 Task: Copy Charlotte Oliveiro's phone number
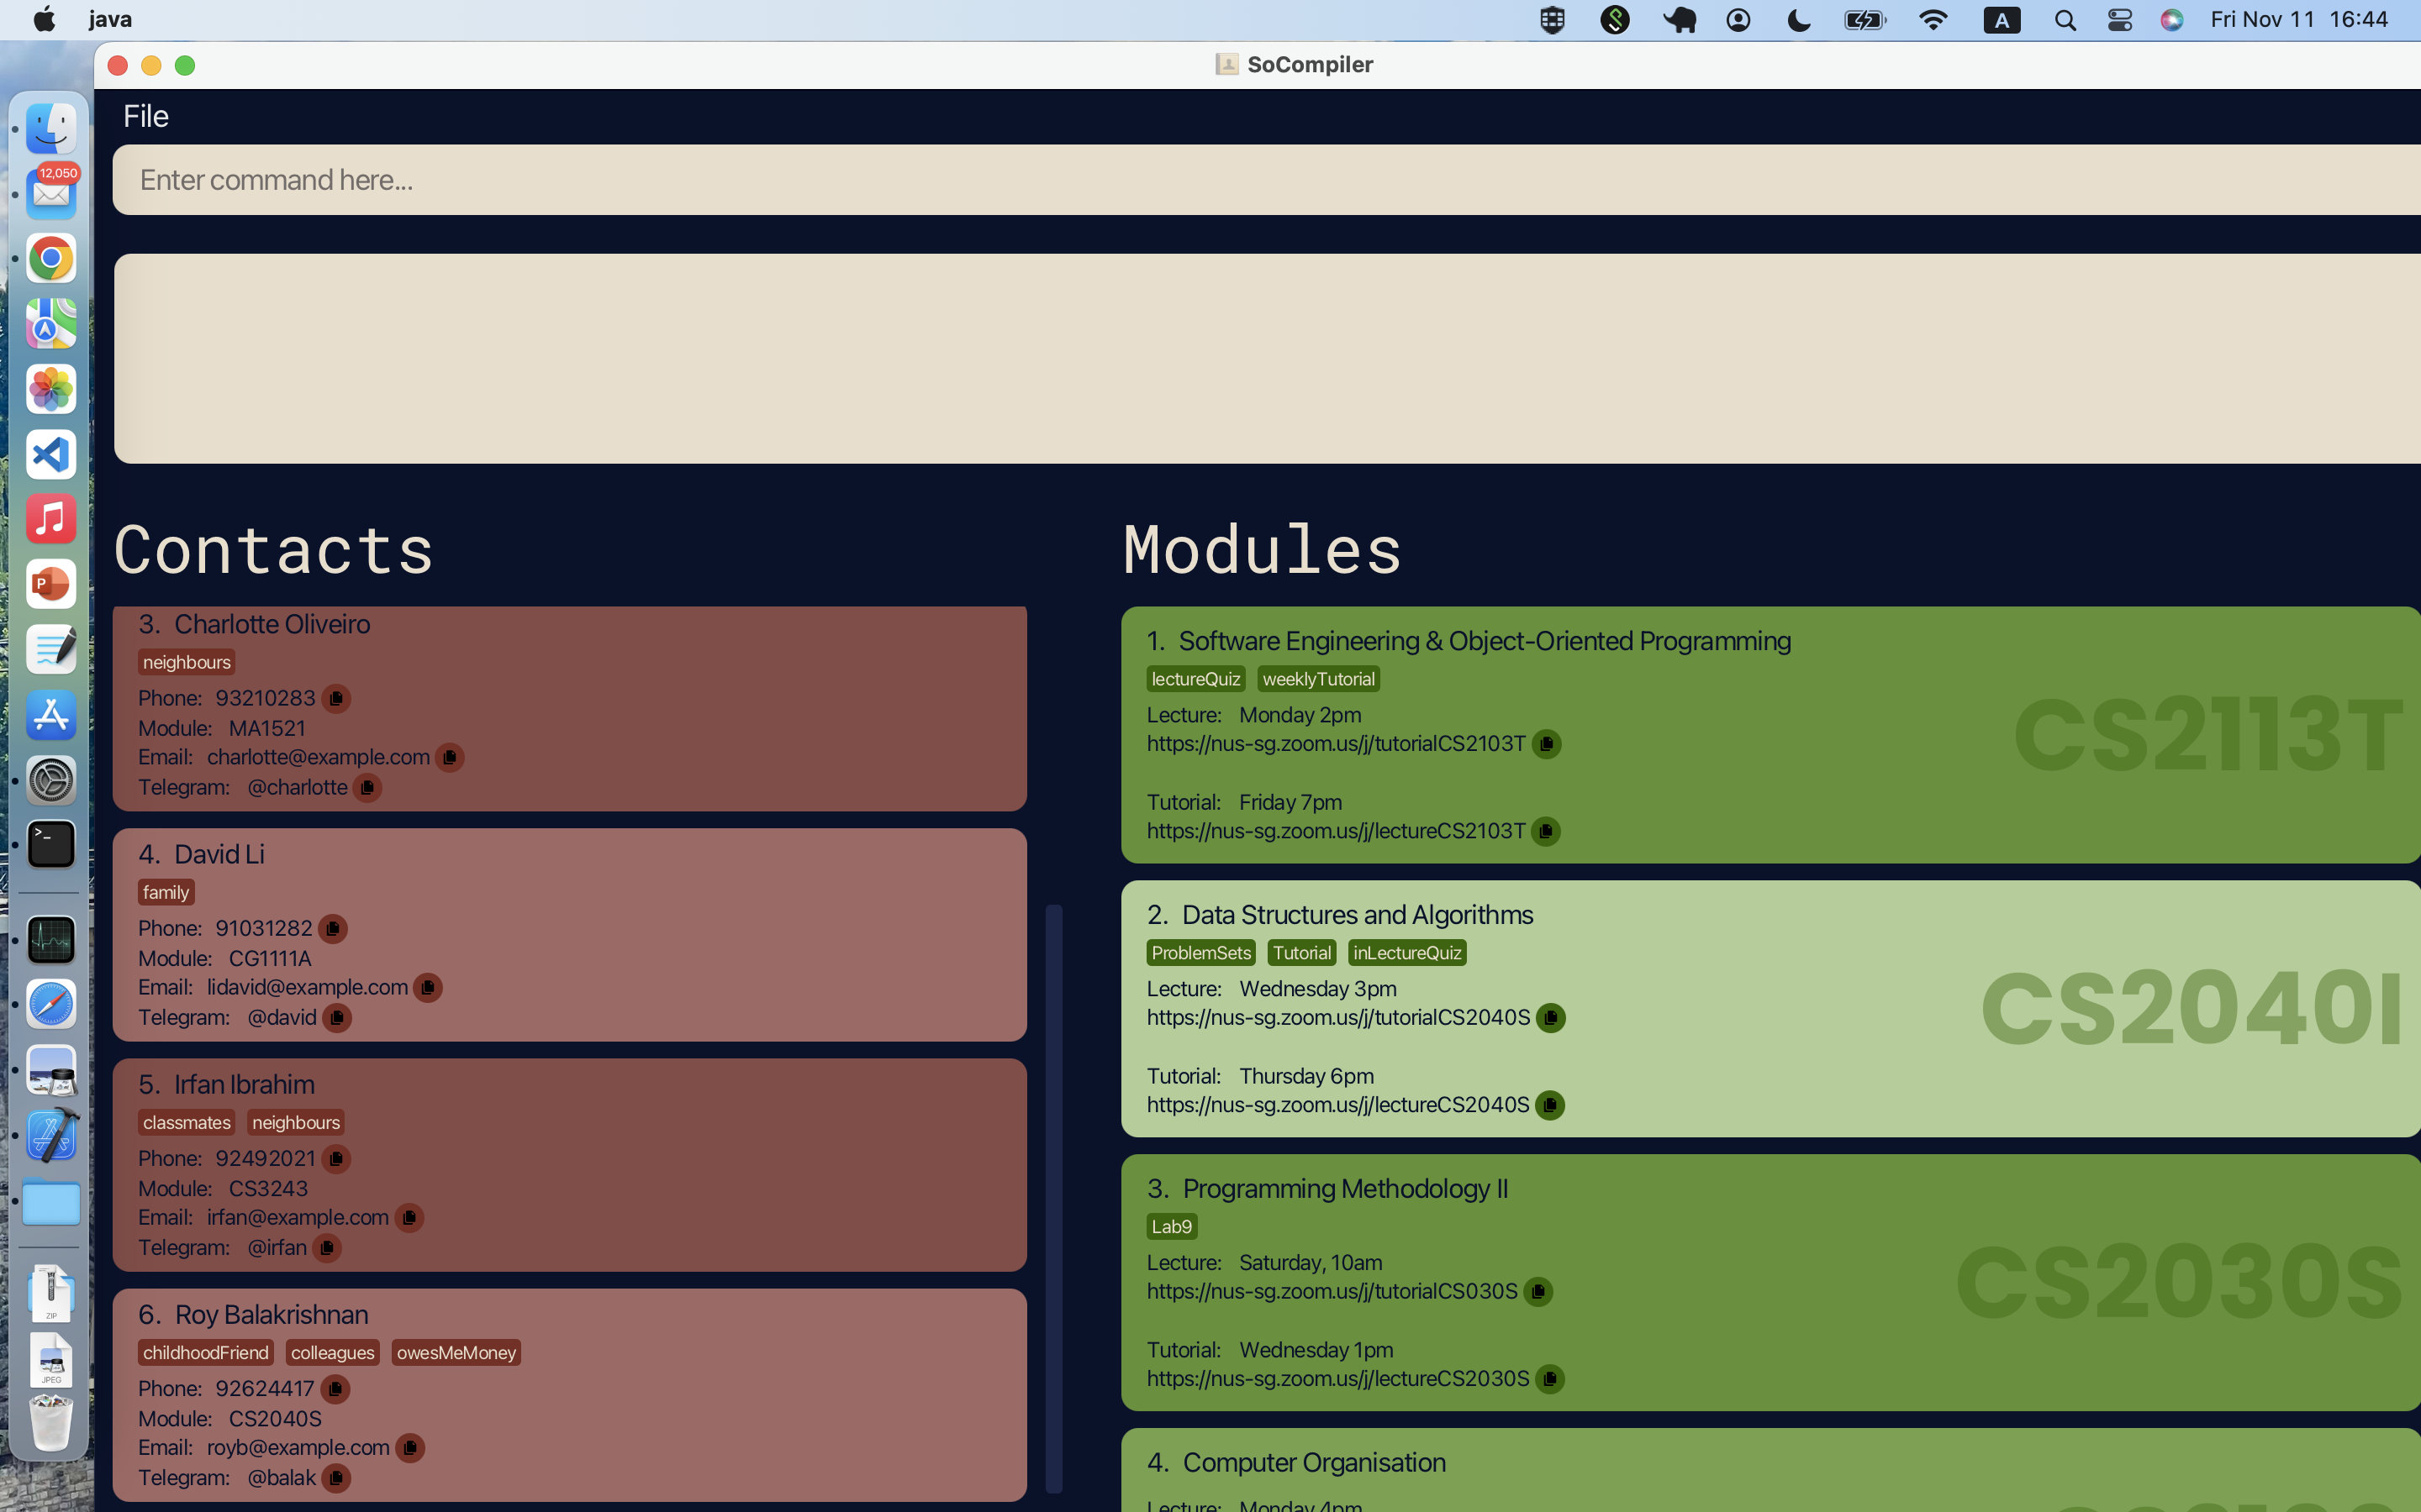click(336, 698)
